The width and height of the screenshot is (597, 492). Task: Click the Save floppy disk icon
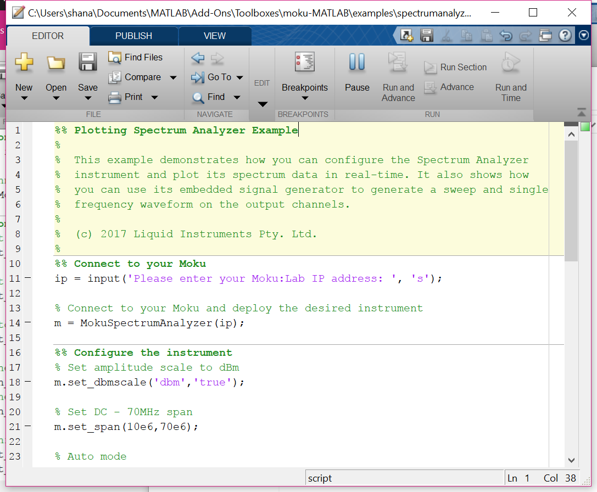point(87,62)
